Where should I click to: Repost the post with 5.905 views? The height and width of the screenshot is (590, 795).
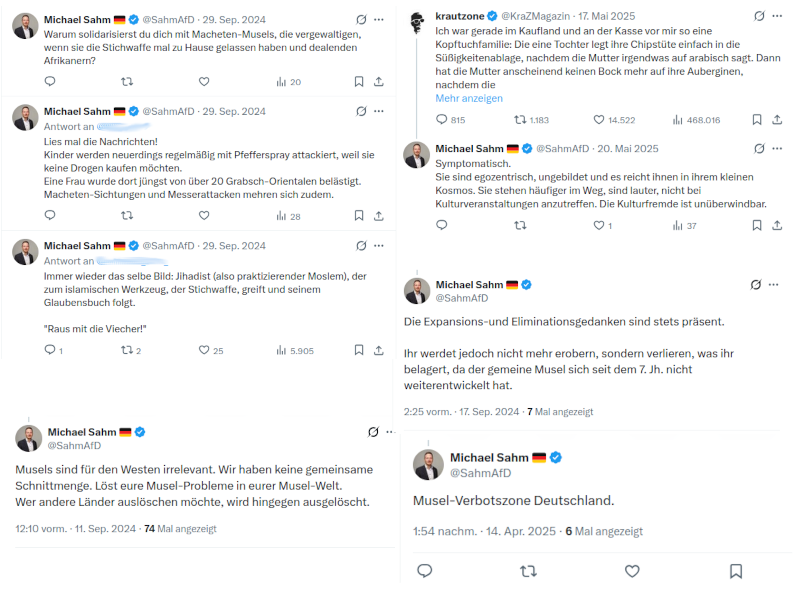127,350
